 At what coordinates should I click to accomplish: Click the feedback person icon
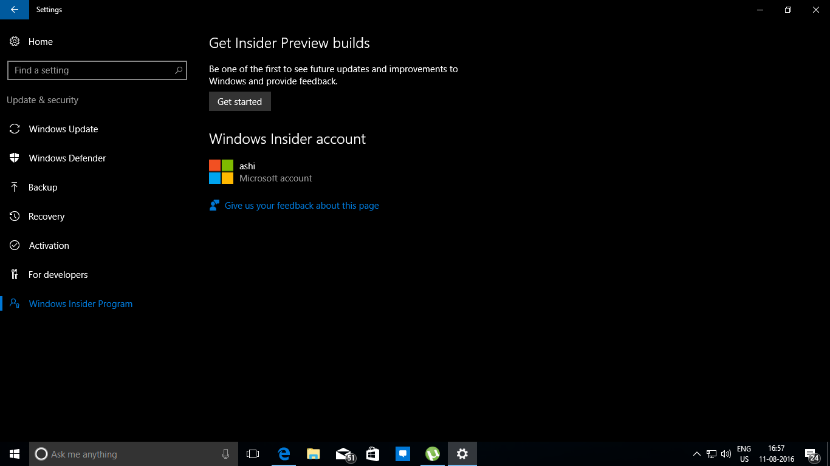(x=214, y=206)
